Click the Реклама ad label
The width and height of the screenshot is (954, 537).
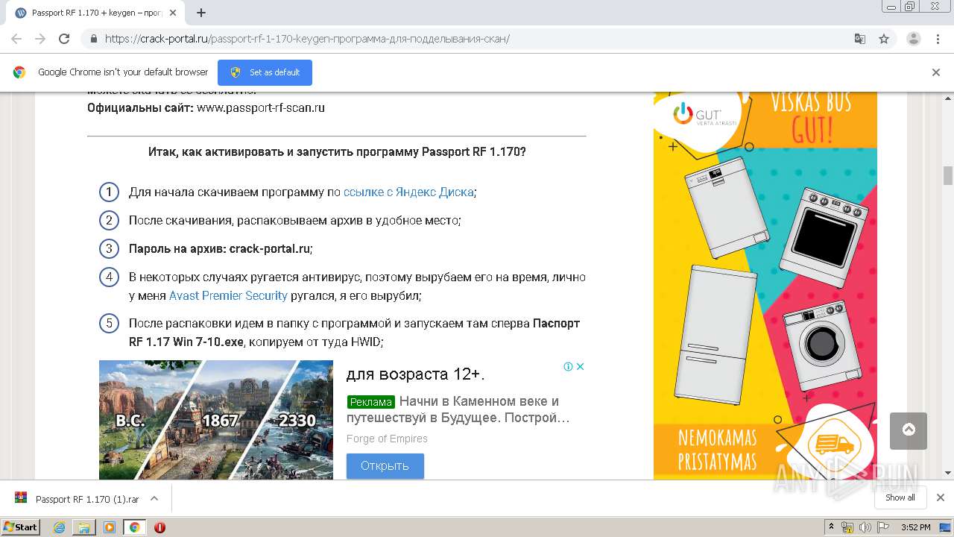click(x=370, y=402)
